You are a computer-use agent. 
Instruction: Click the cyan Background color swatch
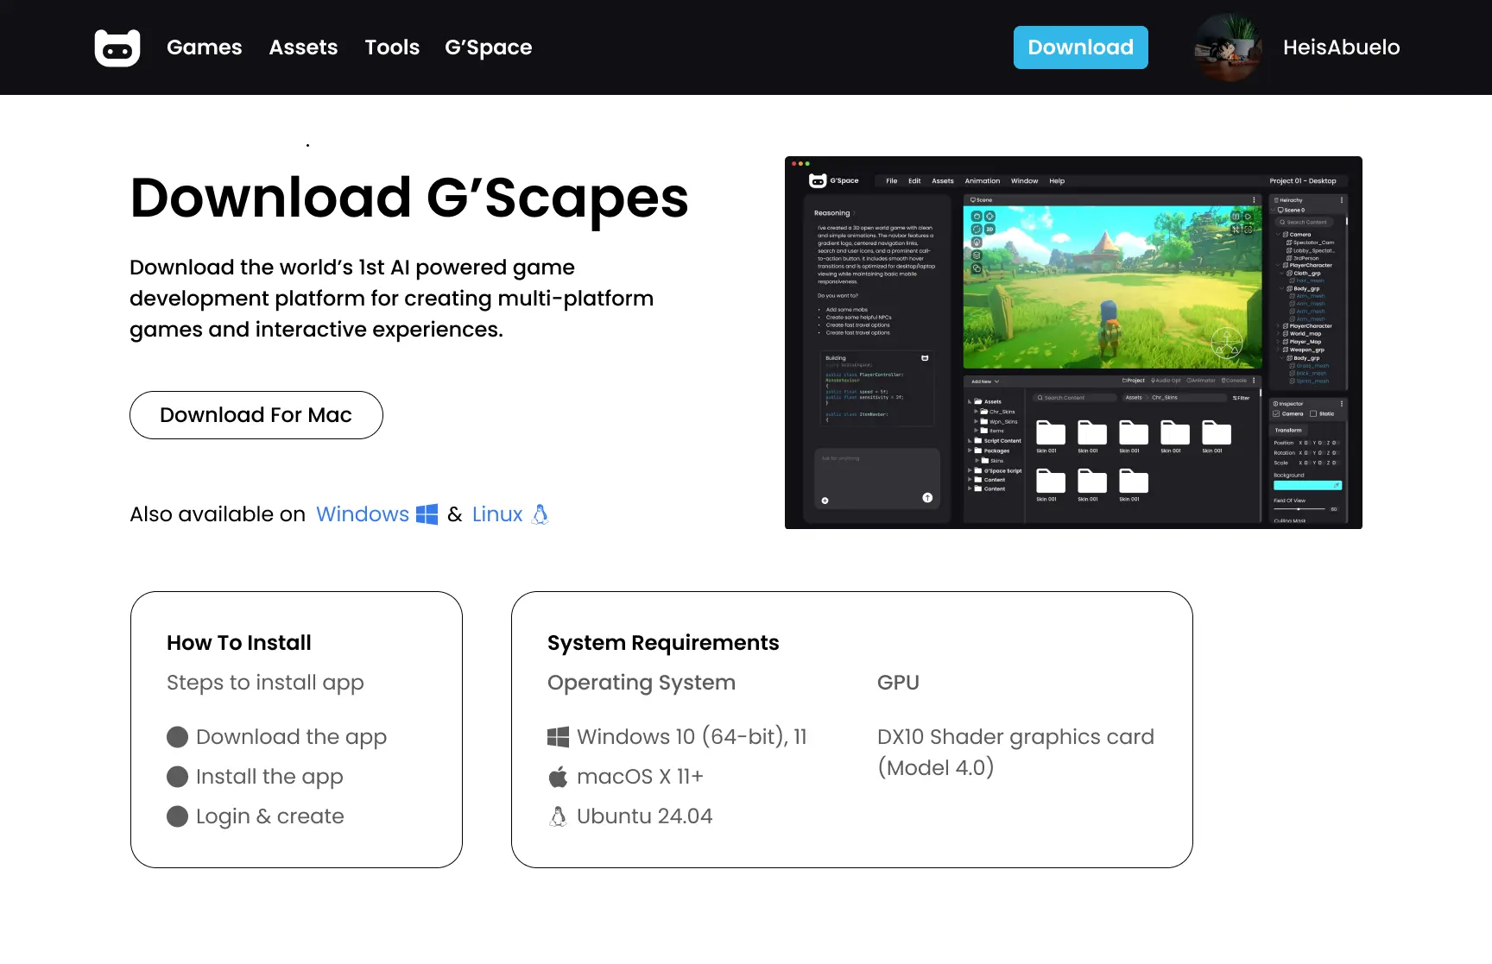coord(1307,485)
